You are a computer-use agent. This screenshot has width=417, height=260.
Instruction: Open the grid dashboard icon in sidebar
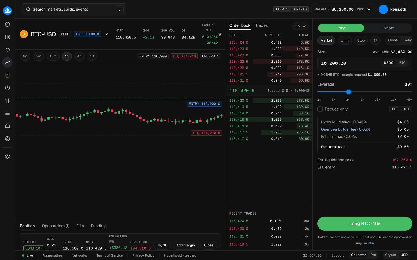tap(8, 37)
